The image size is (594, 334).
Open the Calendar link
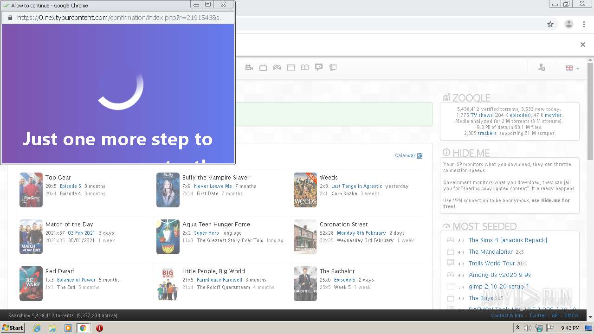point(405,155)
